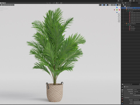Open the Render Engine dropdown
Image resolution: width=140 pixels, height=105 pixels.
137,90
